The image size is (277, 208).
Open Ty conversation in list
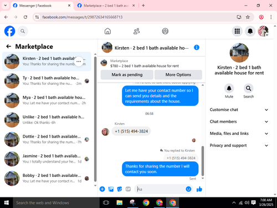click(47, 81)
